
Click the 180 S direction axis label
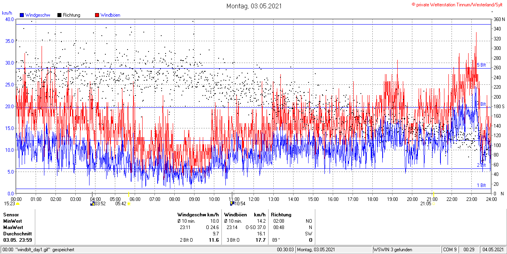tap(499, 107)
